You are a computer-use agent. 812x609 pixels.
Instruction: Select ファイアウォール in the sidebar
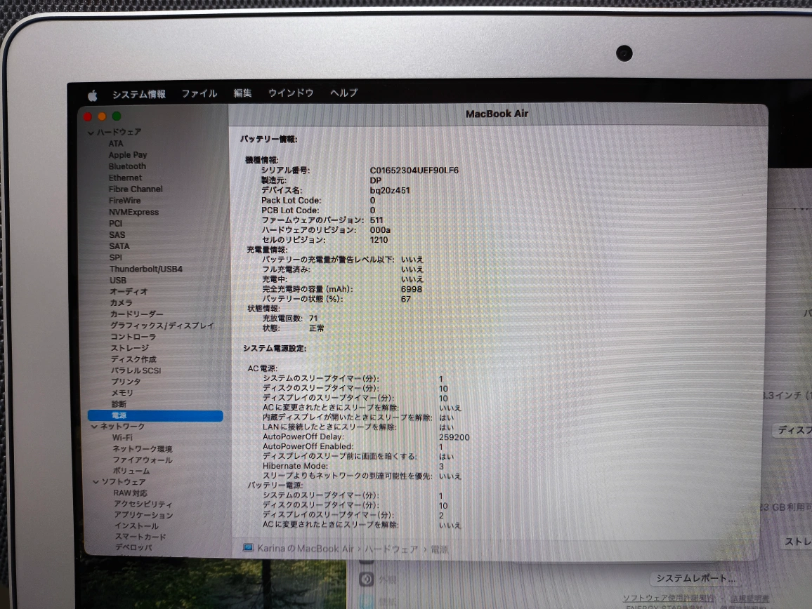[x=143, y=460]
